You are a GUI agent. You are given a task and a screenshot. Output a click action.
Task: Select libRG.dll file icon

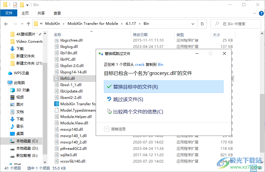tap(57, 78)
